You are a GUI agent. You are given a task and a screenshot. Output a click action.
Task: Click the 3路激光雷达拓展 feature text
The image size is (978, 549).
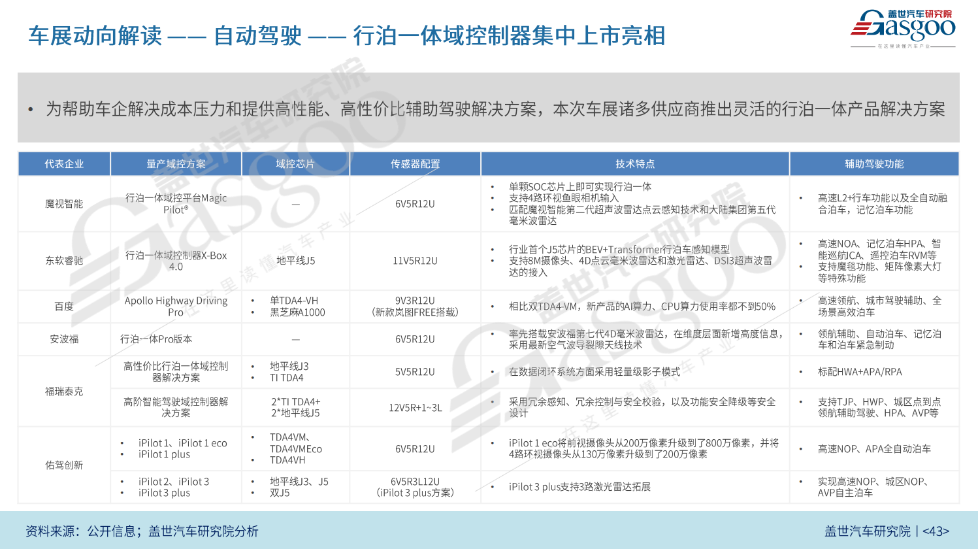pos(580,487)
